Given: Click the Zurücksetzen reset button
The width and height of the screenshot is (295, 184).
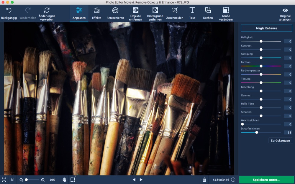Looking at the screenshot, I should coord(280,141).
